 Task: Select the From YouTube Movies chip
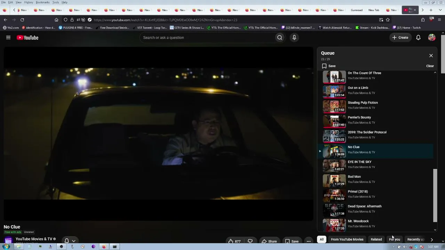[x=347, y=239]
